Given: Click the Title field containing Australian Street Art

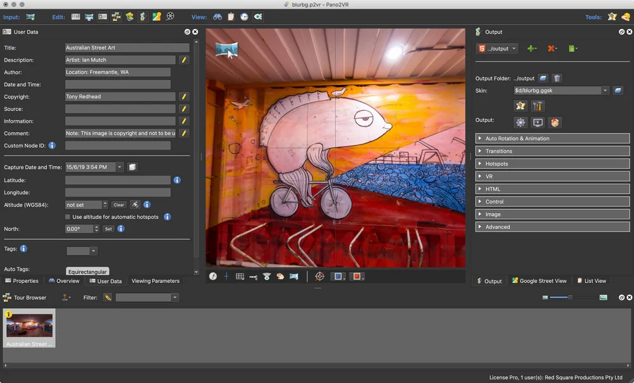Looking at the screenshot, I should coord(127,48).
